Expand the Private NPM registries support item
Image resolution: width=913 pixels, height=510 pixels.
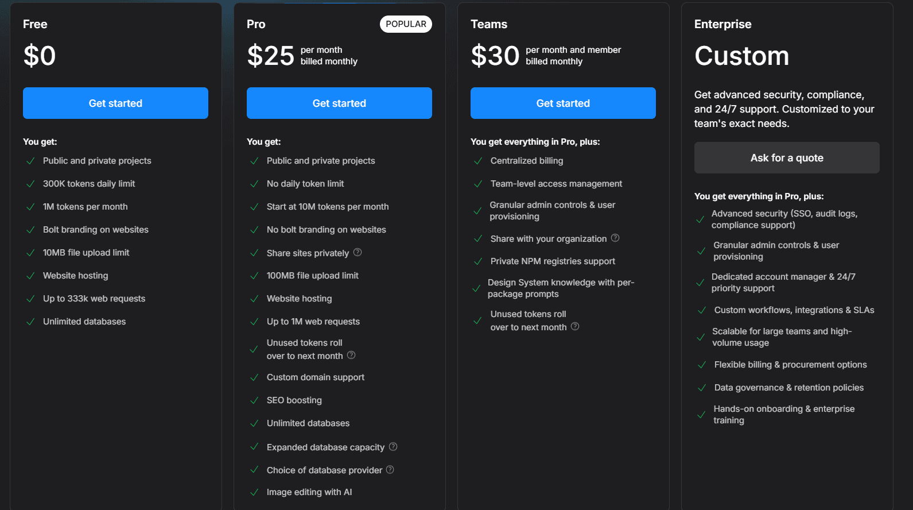pyautogui.click(x=552, y=261)
